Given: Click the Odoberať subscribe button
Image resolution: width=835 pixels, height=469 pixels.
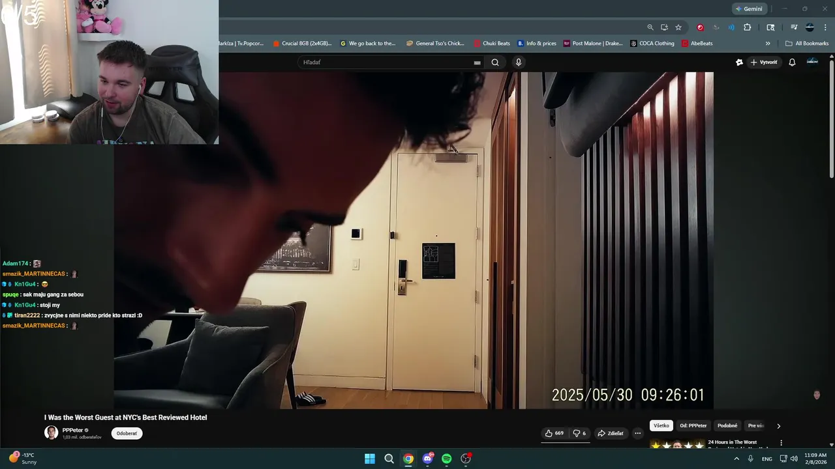Looking at the screenshot, I should (x=127, y=433).
